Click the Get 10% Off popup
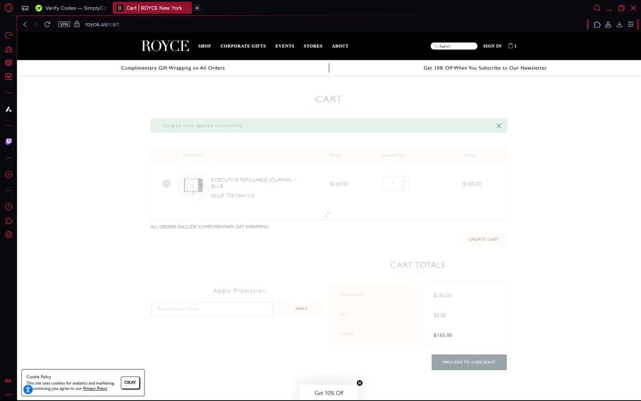Viewport: 641px width, 401px height. [329, 393]
